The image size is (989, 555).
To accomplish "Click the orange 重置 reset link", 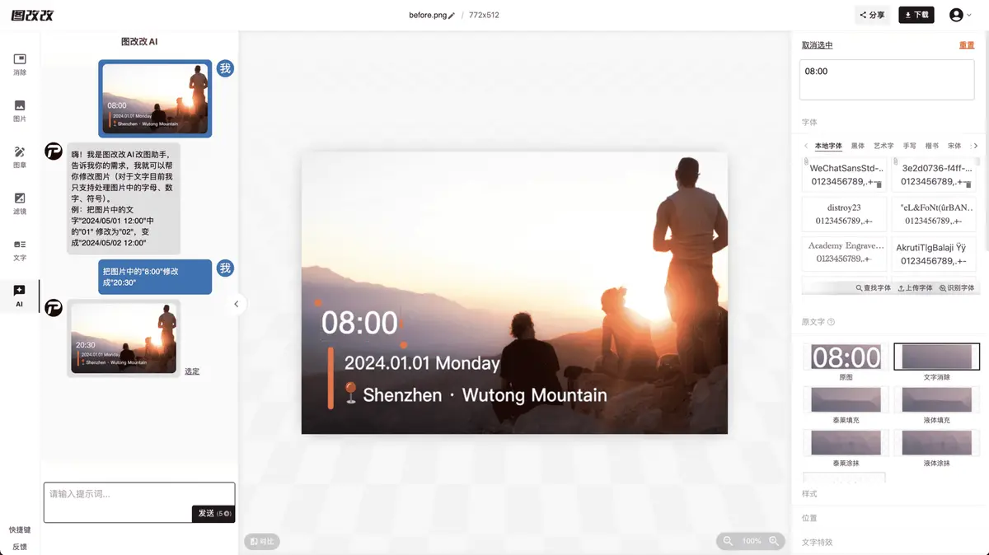I will click(x=967, y=45).
